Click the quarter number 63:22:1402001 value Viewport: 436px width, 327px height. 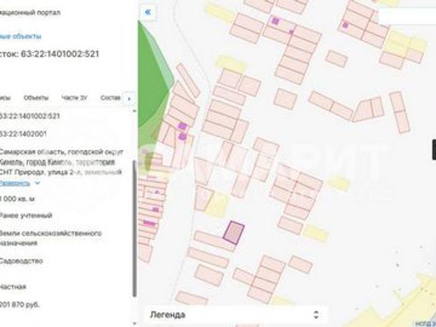coord(23,134)
